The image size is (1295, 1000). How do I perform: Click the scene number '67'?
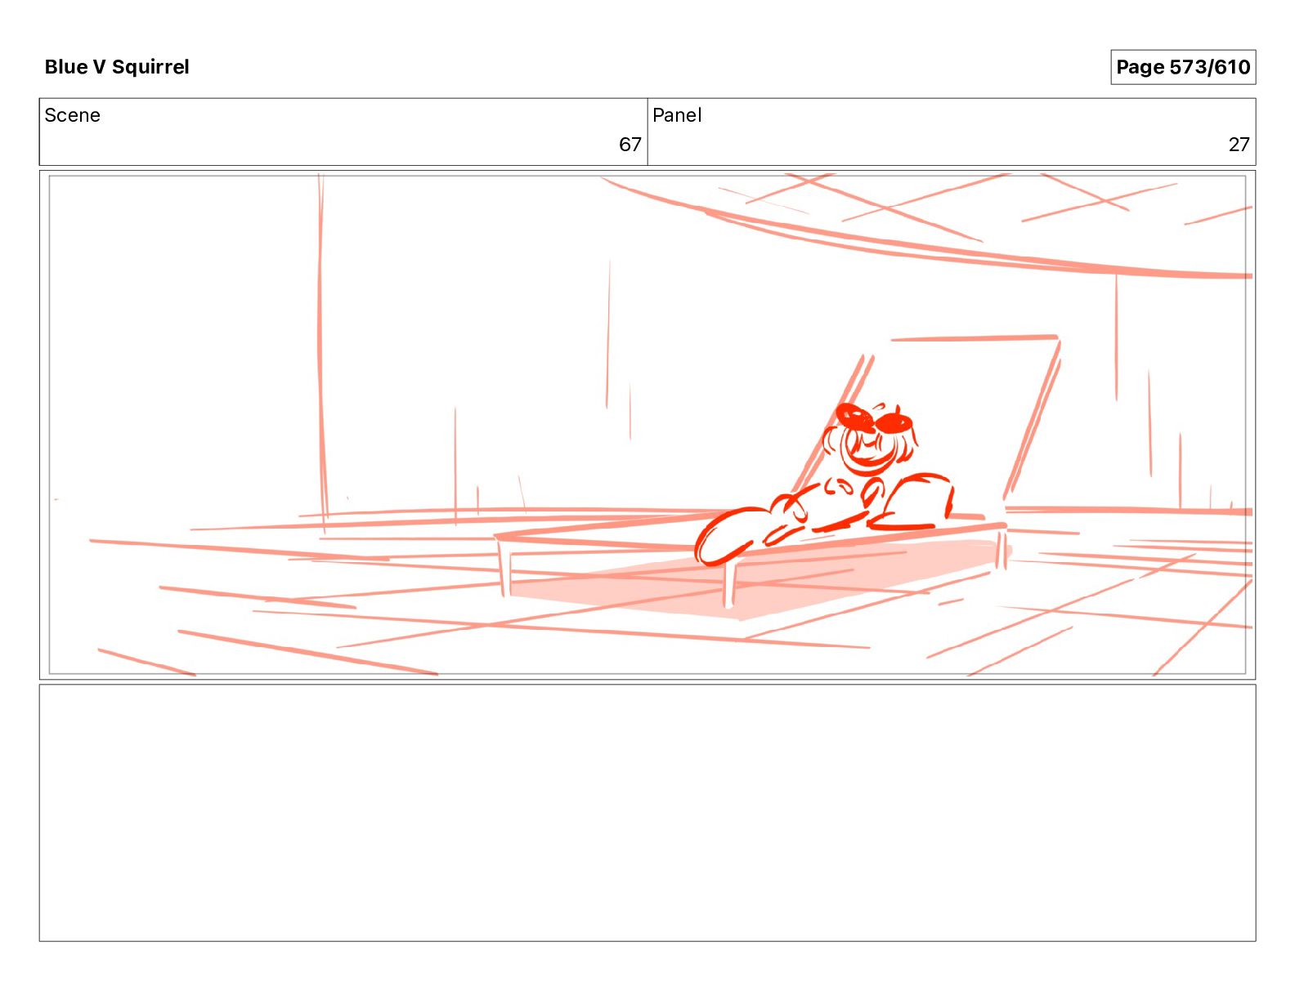point(630,145)
